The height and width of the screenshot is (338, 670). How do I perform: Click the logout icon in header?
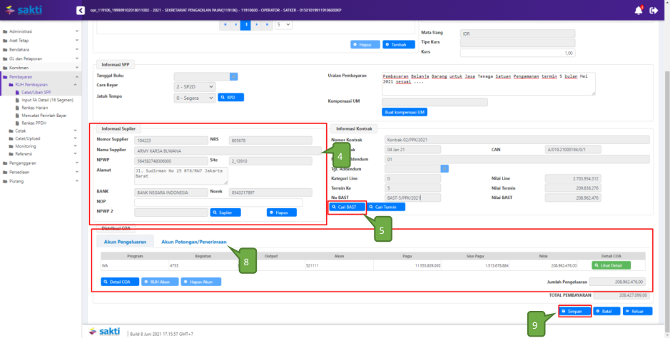pyautogui.click(x=653, y=10)
